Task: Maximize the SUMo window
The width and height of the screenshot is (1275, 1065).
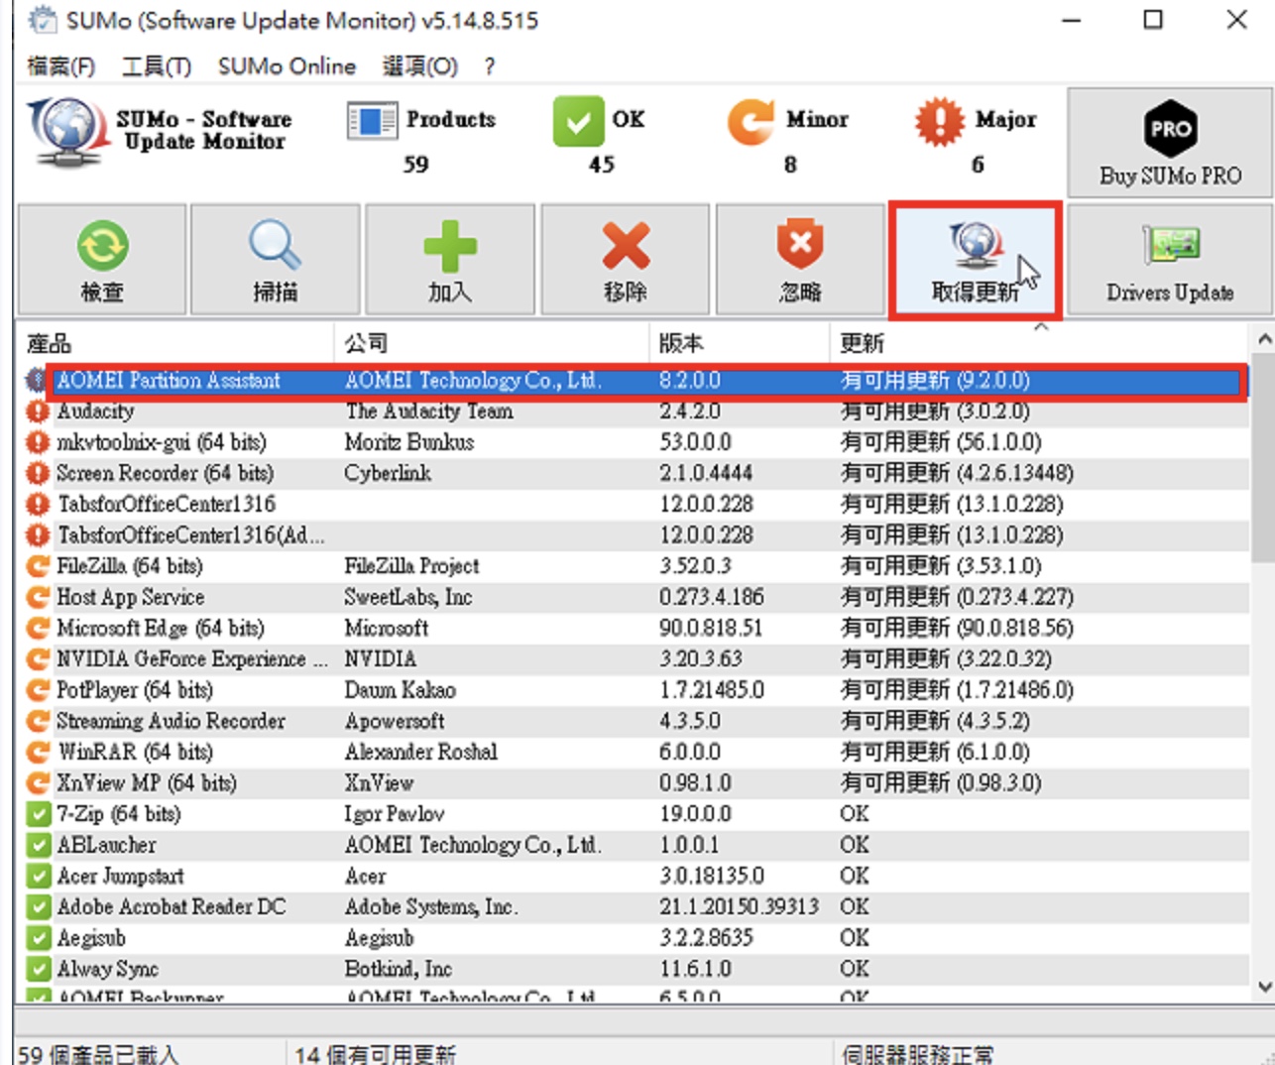Action: tap(1153, 20)
